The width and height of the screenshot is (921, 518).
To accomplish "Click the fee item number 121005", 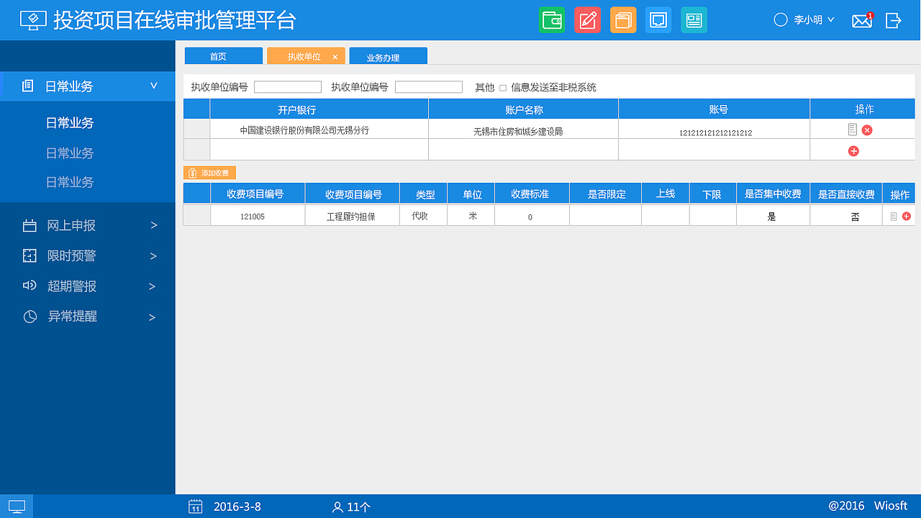I will (253, 217).
